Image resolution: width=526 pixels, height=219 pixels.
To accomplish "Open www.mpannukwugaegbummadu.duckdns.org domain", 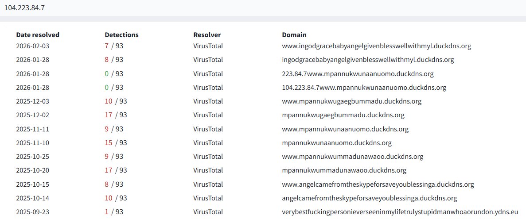I will pyautogui.click(x=351, y=101).
